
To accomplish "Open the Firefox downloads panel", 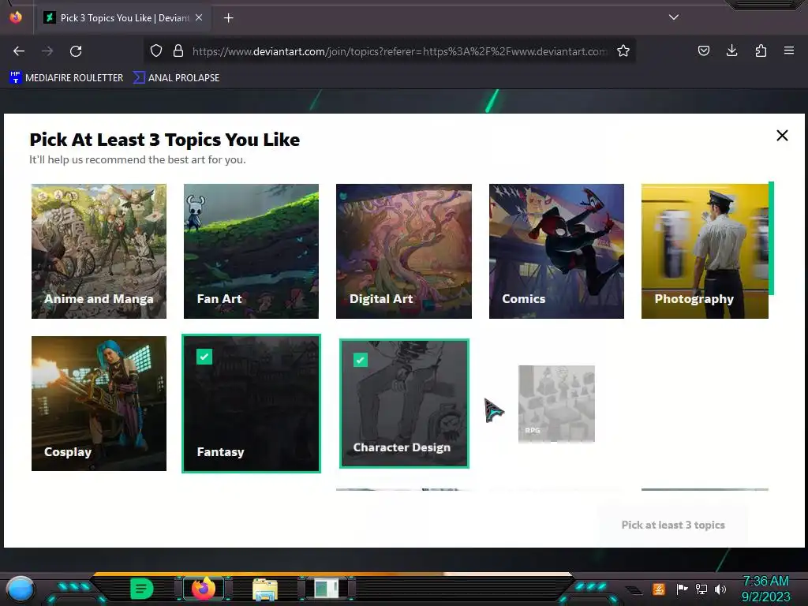I will click(x=731, y=50).
